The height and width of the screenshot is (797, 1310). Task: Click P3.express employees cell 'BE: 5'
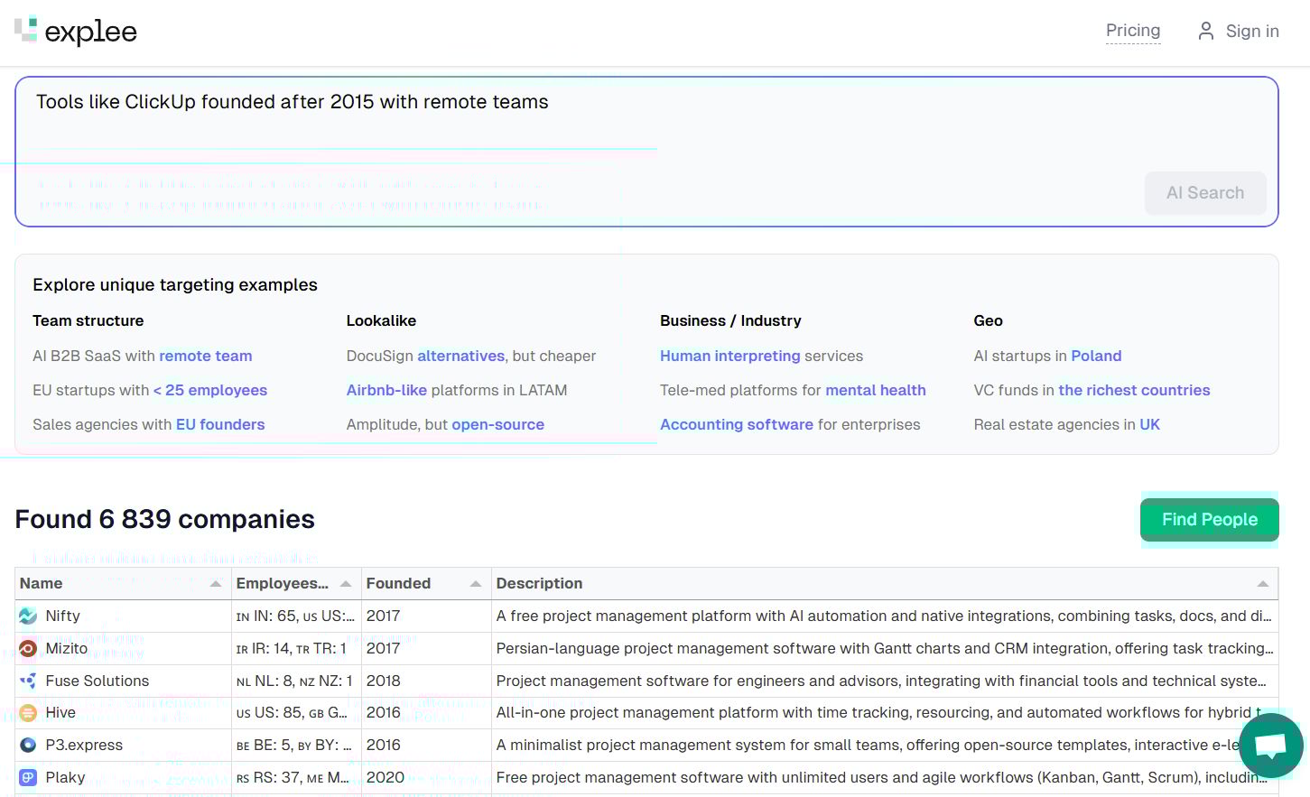click(x=296, y=745)
